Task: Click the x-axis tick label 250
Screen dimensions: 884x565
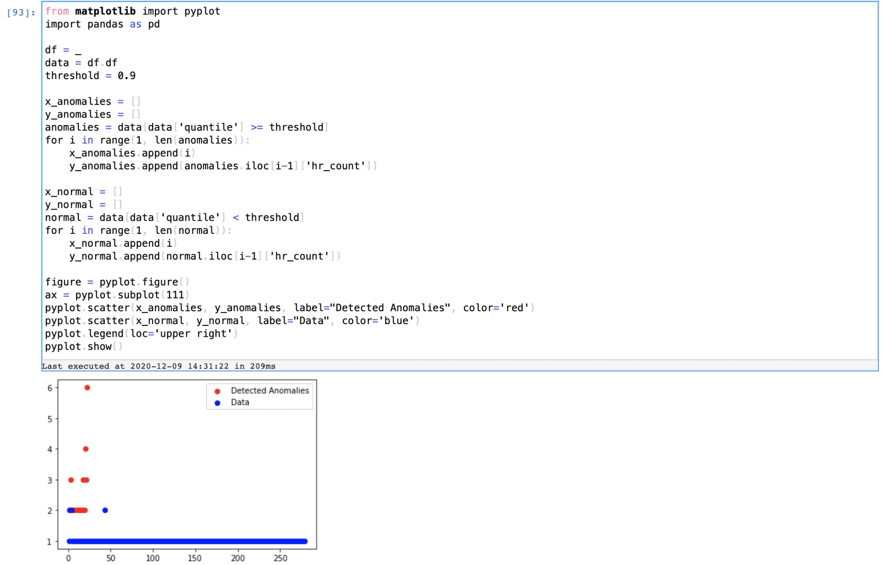Action: pyautogui.click(x=280, y=558)
